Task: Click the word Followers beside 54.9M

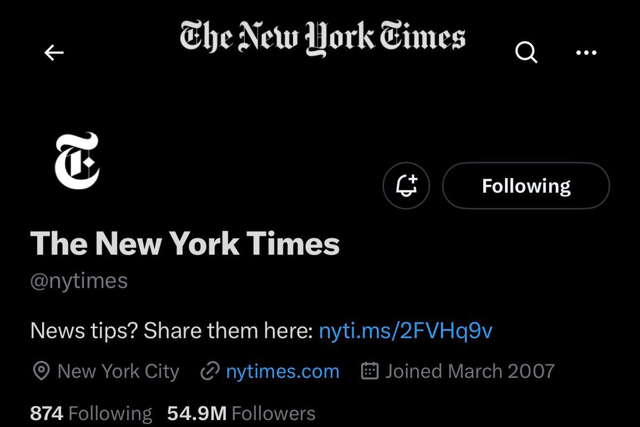Action: (x=274, y=413)
